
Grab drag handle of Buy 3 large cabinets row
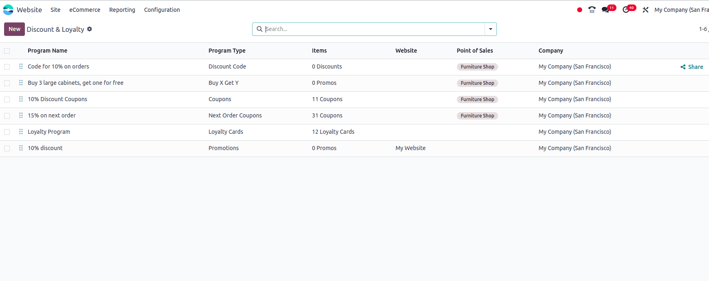(21, 83)
